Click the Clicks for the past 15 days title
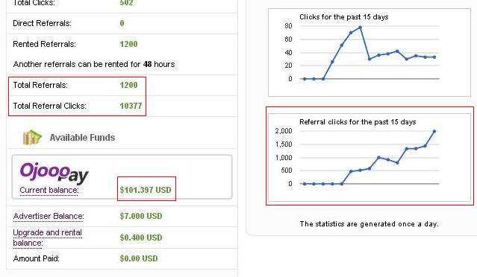The width and height of the screenshot is (477, 277). click(344, 17)
